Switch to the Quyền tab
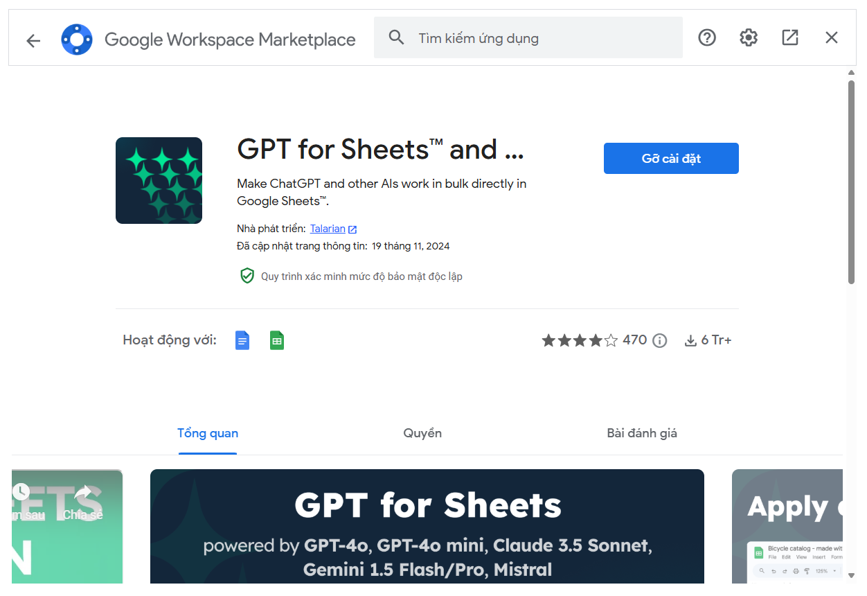Viewport: 867px width, 596px height. (x=422, y=434)
